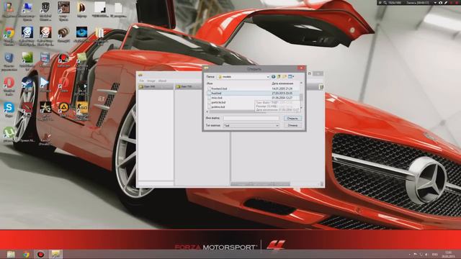Click Go Back icon in Open dialog
The height and width of the screenshot is (259, 461).
[x=274, y=77]
